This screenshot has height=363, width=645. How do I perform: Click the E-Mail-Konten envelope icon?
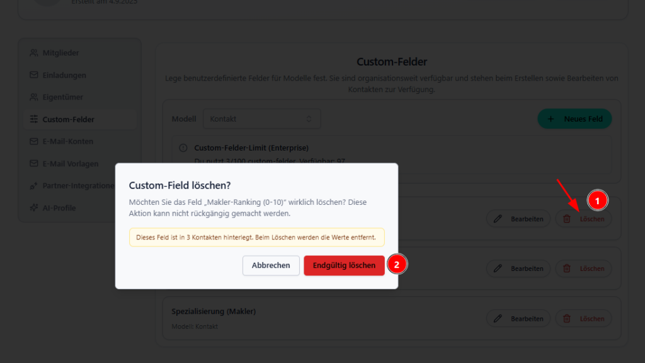[x=34, y=141]
